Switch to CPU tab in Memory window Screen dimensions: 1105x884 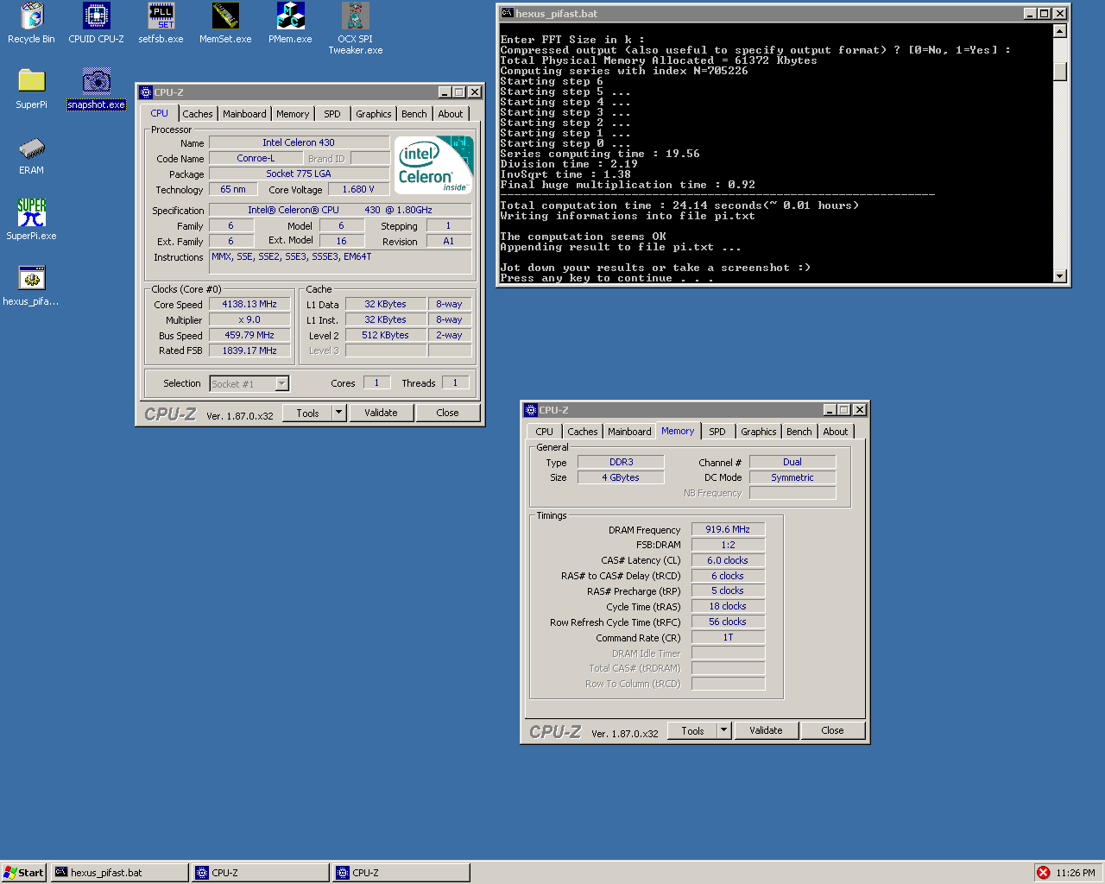coord(544,432)
